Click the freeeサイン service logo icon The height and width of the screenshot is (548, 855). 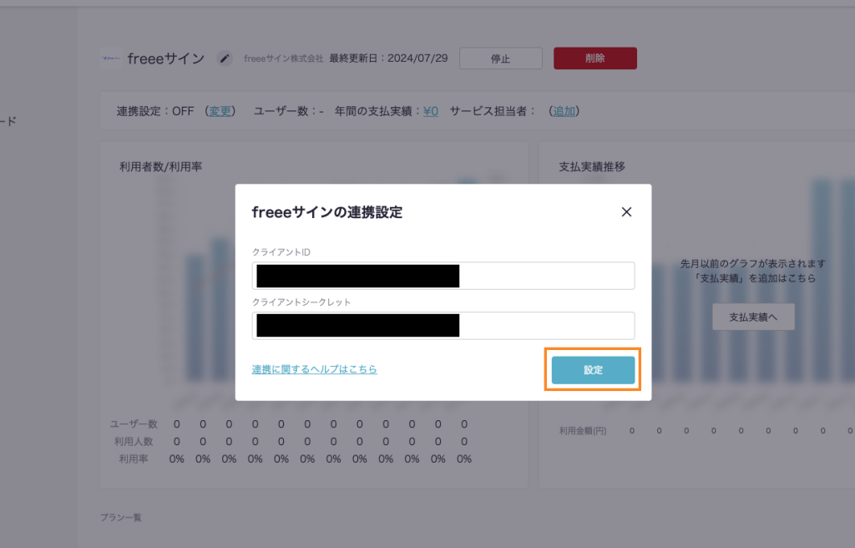(x=110, y=58)
